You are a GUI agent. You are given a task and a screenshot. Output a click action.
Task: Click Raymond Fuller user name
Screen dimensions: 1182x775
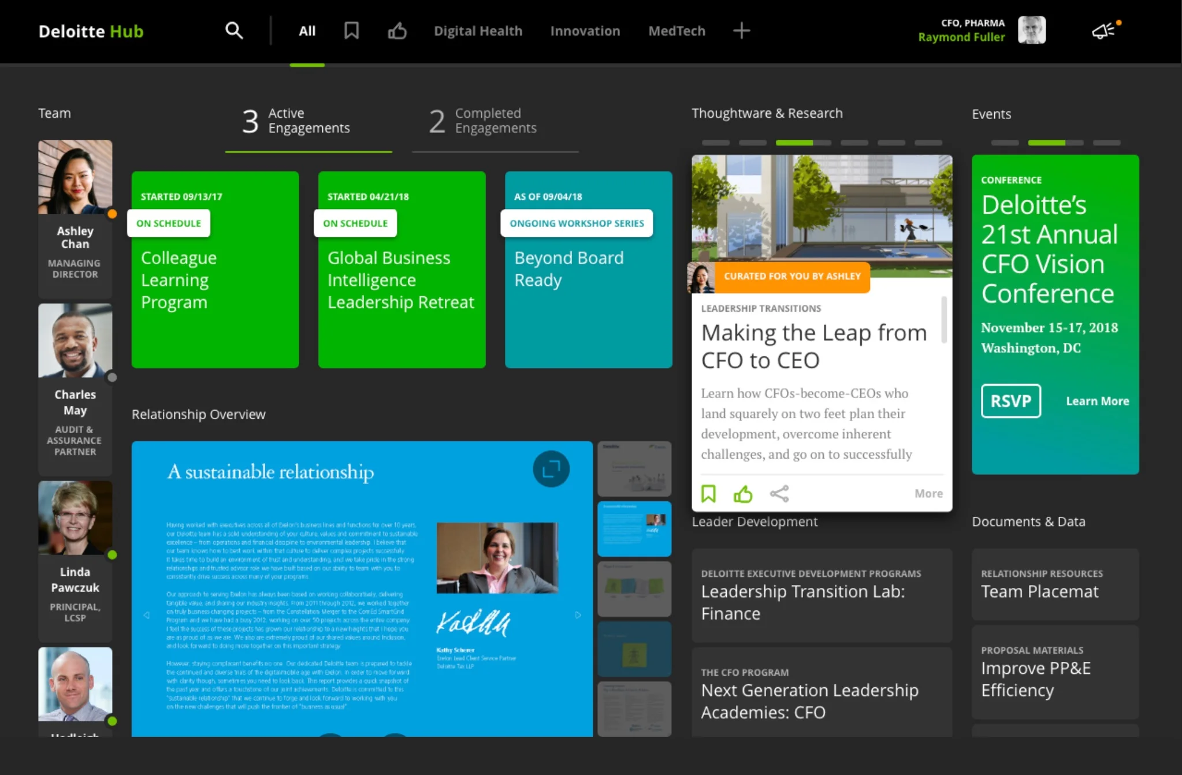(961, 37)
